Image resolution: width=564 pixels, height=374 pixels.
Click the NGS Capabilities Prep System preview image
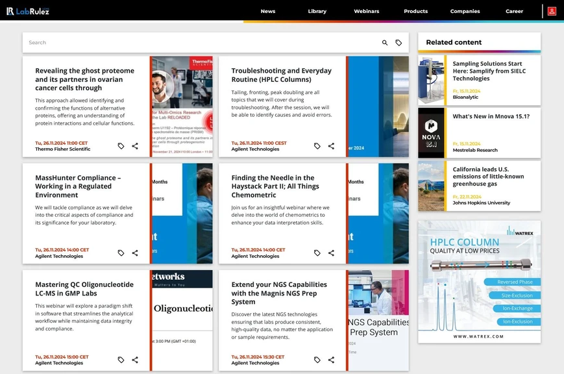click(x=378, y=320)
